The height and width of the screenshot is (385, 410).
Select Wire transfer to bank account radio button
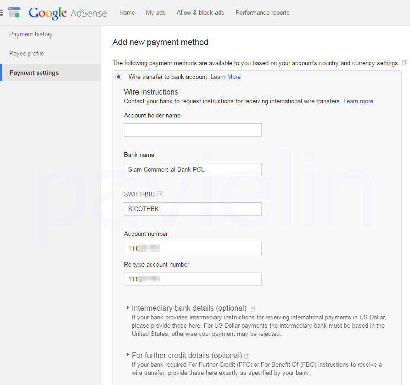[x=119, y=77]
